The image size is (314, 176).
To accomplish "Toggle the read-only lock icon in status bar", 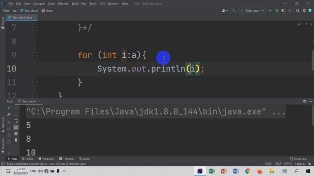I will click(310, 164).
